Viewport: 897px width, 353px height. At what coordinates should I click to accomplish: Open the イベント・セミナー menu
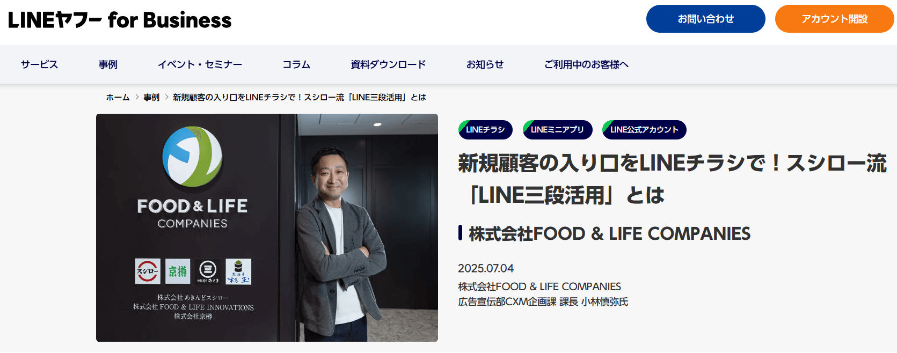(200, 64)
